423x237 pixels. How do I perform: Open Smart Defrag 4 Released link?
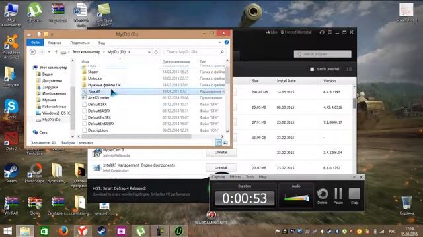click(x=119, y=188)
